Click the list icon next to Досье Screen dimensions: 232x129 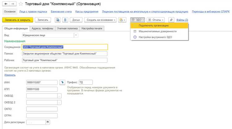(x=65, y=20)
